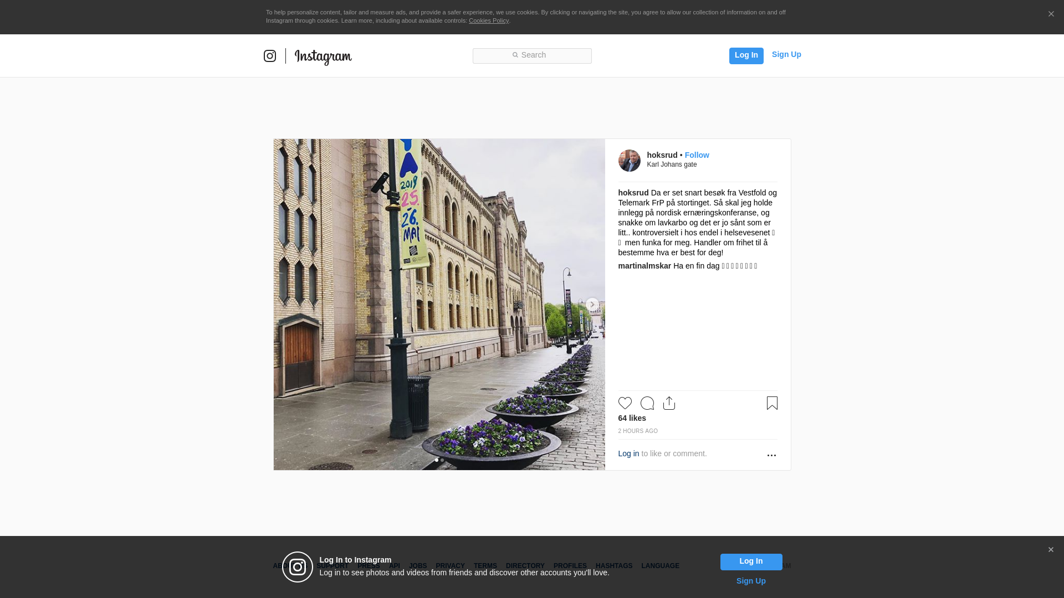This screenshot has width=1064, height=598.
Task: Click Log in to like or comment
Action: 628,453
